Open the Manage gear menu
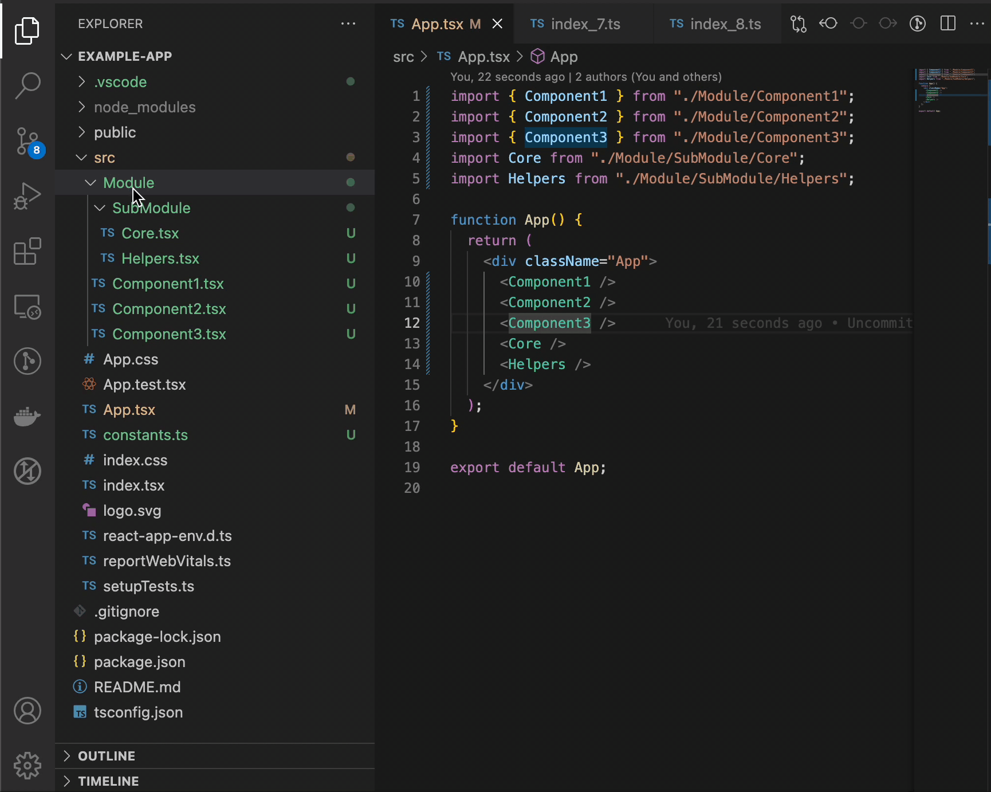This screenshot has width=991, height=792. 27,766
